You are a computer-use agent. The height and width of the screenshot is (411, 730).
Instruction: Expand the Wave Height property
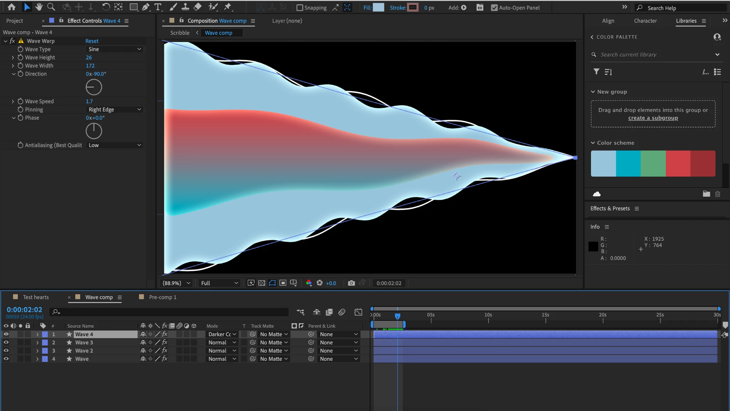13,58
